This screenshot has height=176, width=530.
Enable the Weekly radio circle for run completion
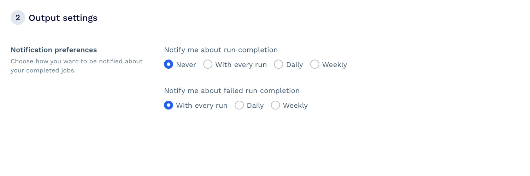point(314,64)
